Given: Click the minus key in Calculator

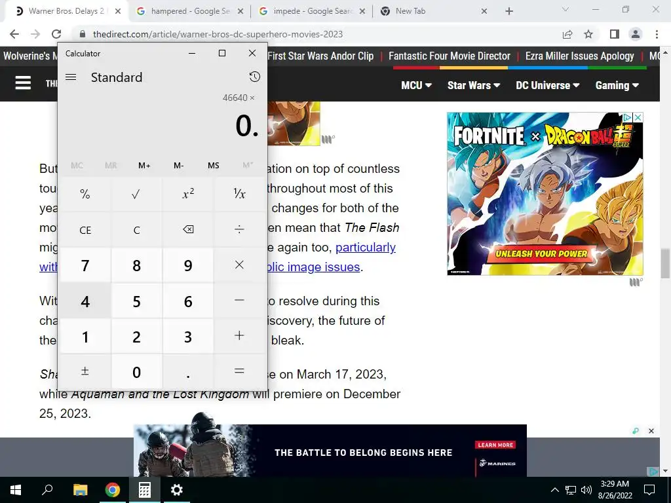Looking at the screenshot, I should pos(239,301).
